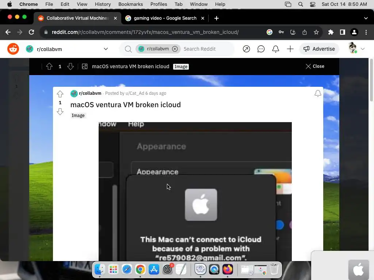Open user u/Cat_Ad profile link

pyautogui.click(x=135, y=93)
